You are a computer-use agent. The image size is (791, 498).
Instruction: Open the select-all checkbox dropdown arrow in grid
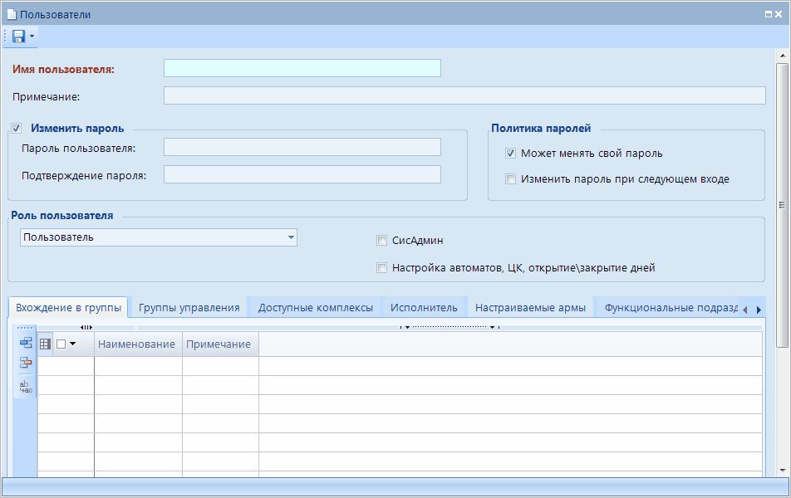[x=72, y=344]
